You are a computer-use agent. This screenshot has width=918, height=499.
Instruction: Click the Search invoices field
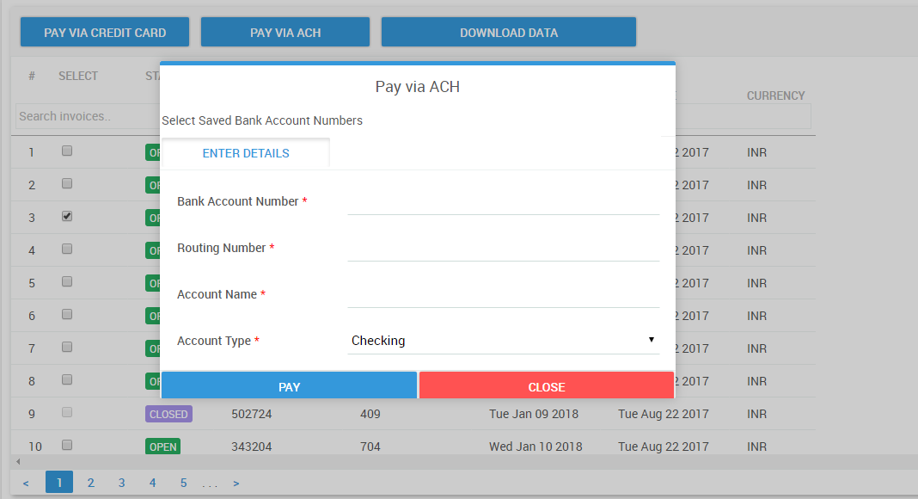coord(86,116)
